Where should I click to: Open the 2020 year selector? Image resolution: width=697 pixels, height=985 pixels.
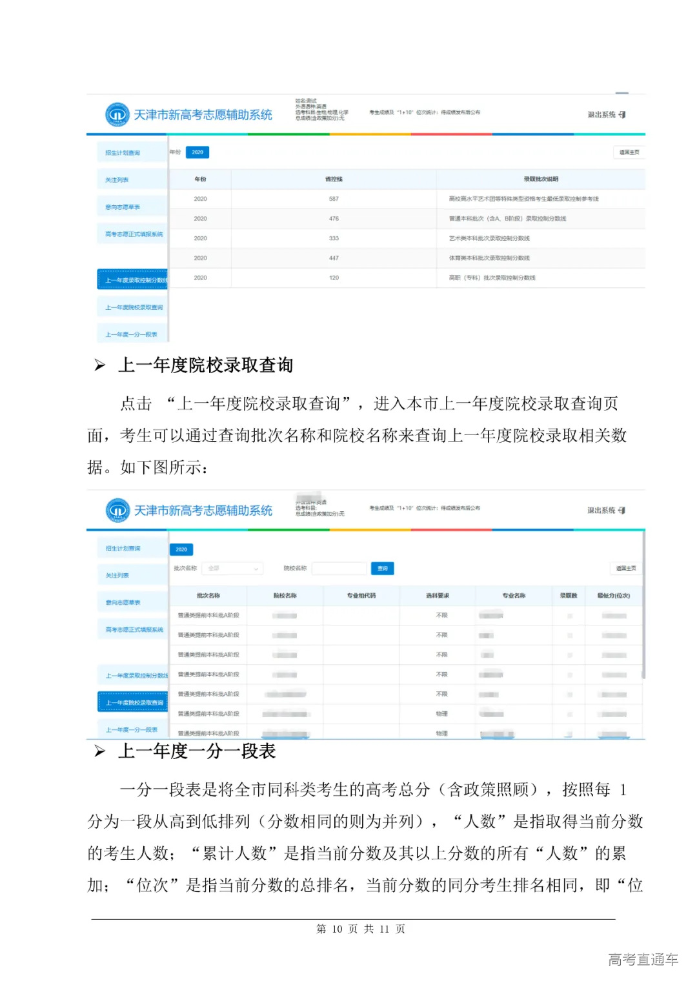click(181, 549)
